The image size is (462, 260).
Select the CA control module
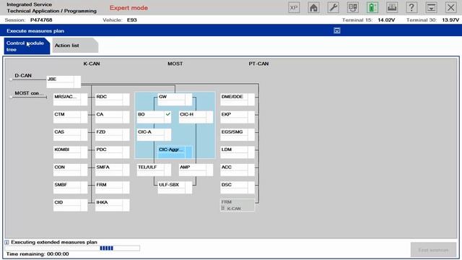pyautogui.click(x=113, y=117)
